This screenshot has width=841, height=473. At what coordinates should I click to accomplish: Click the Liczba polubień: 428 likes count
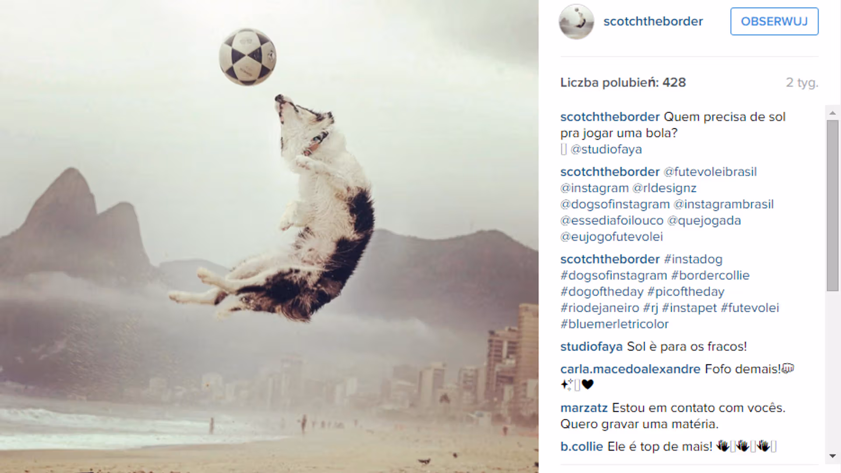pyautogui.click(x=623, y=82)
